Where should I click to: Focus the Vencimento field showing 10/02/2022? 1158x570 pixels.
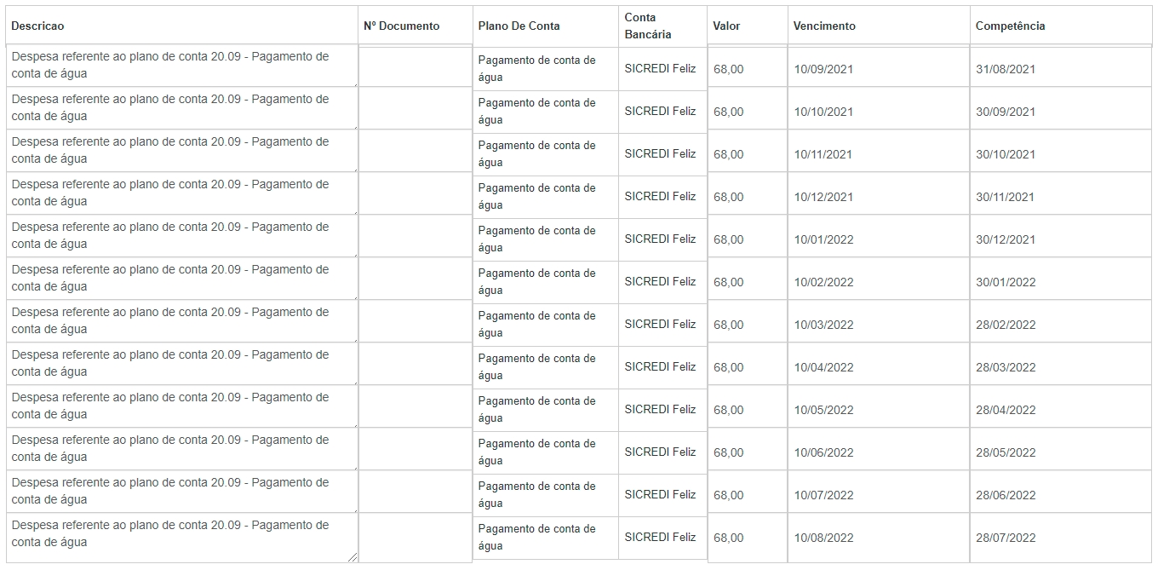click(x=877, y=282)
